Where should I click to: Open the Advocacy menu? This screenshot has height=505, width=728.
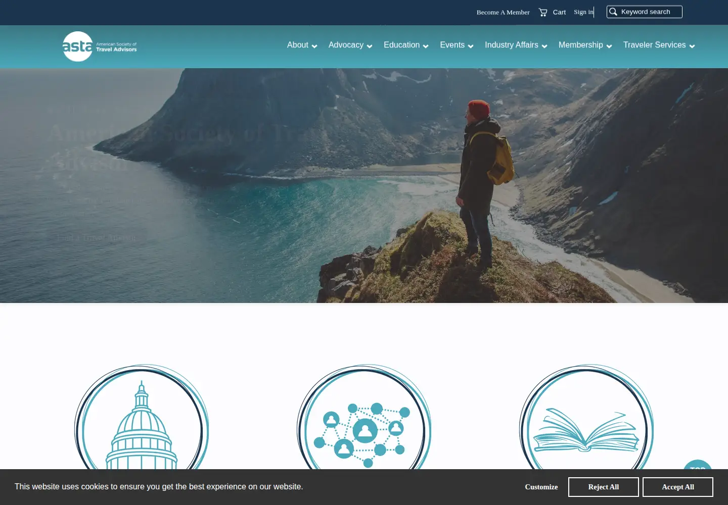click(x=346, y=45)
